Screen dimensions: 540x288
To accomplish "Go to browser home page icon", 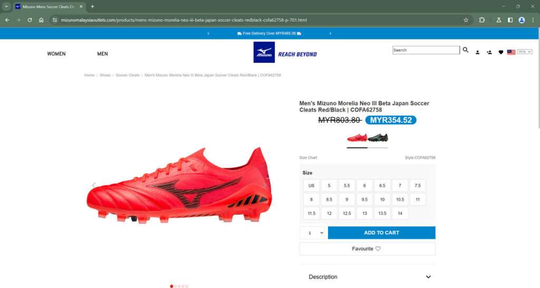I will pos(41,20).
